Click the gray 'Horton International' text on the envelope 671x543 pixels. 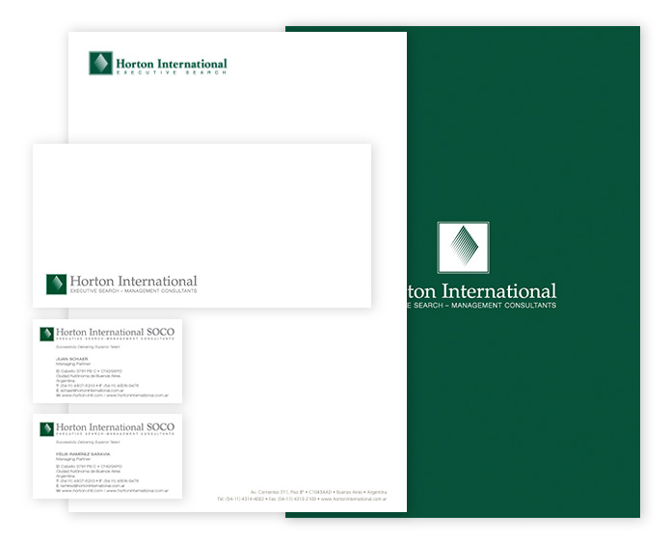[x=133, y=281]
